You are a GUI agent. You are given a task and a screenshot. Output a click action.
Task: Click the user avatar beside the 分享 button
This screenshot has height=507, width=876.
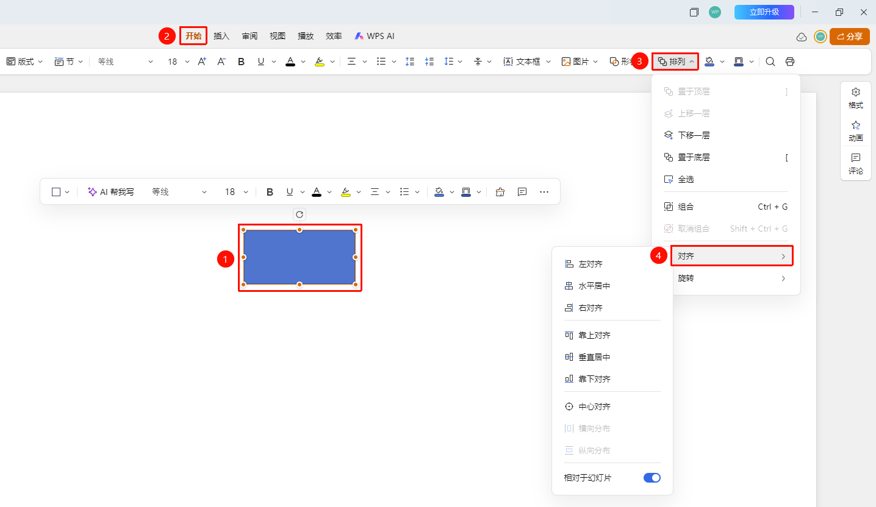point(820,37)
